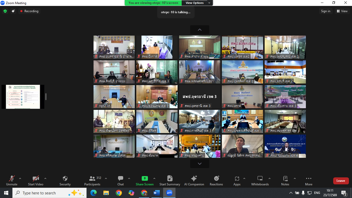The height and width of the screenshot is (198, 352).
Task: Click the green encryption shield icon
Action: (5, 11)
